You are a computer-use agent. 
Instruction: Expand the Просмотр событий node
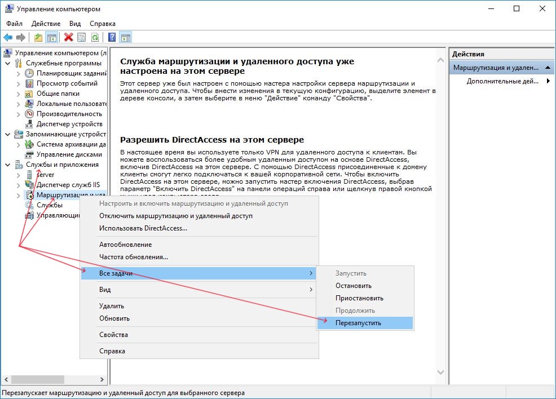(x=18, y=83)
